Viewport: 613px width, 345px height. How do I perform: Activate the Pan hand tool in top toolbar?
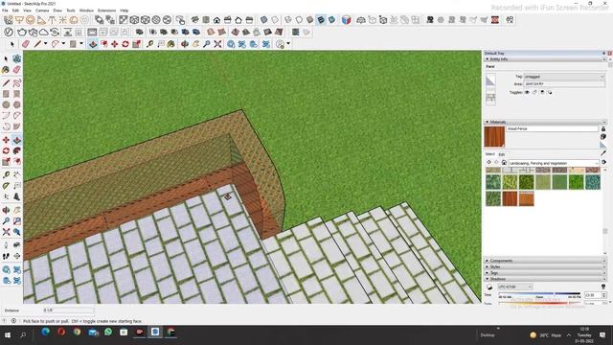tap(195, 44)
